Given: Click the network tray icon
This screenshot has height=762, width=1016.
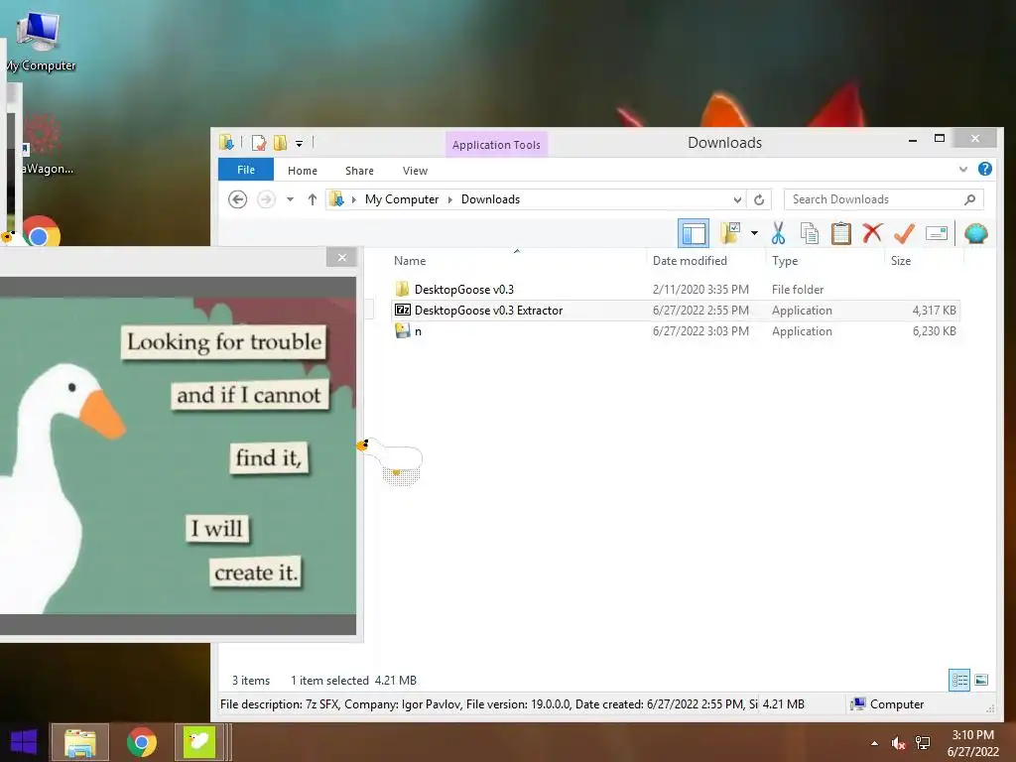Looking at the screenshot, I should tap(922, 743).
